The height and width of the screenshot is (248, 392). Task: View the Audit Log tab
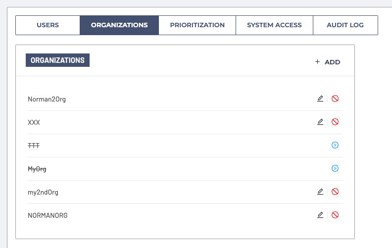point(345,25)
